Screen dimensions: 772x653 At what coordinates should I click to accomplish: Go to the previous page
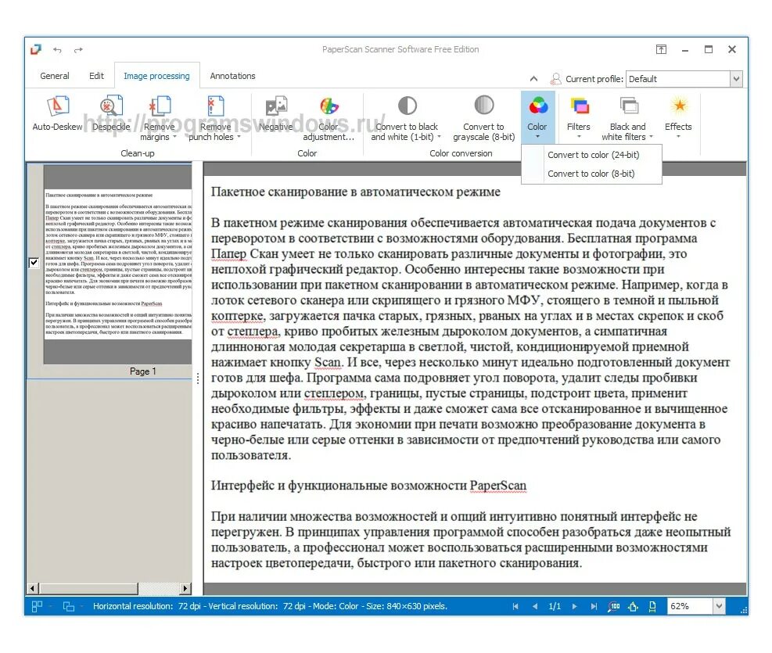pos(535,606)
